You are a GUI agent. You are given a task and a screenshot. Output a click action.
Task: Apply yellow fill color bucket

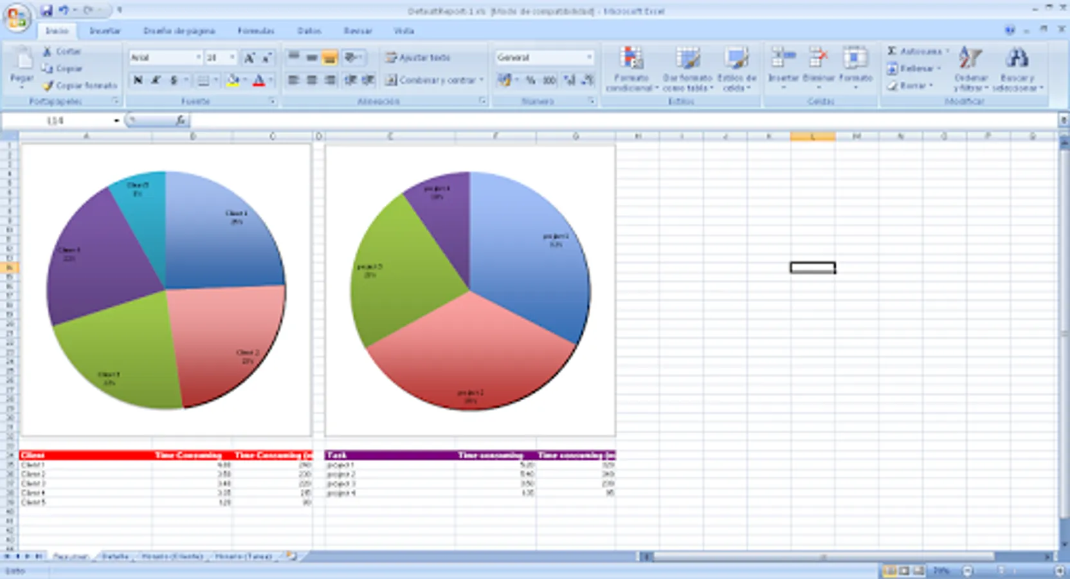[232, 80]
